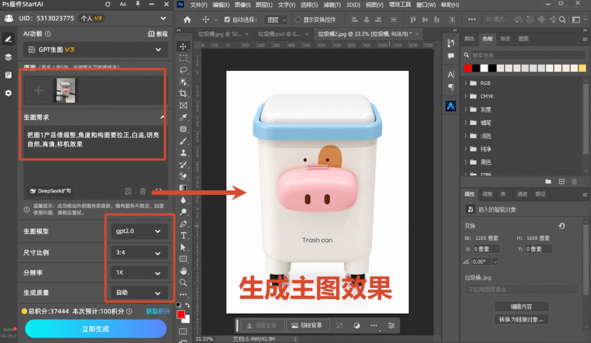Click the 搜索色板 search field
591x343 pixels.
[x=528, y=55]
